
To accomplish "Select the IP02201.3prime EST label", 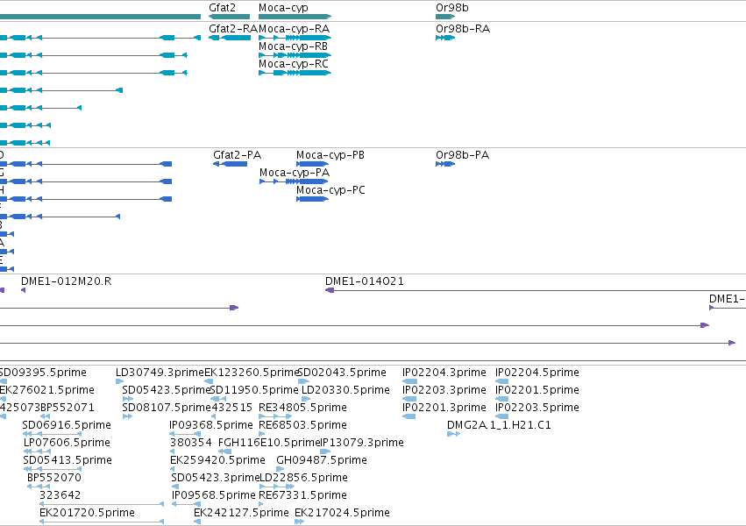I will 444,408.
